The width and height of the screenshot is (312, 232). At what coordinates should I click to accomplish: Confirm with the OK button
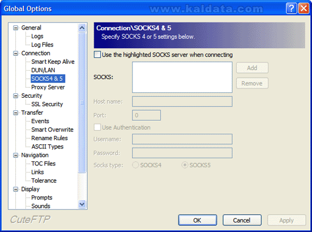(197, 220)
